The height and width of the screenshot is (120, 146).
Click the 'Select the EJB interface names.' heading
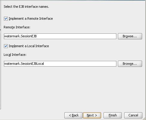coord(26,7)
